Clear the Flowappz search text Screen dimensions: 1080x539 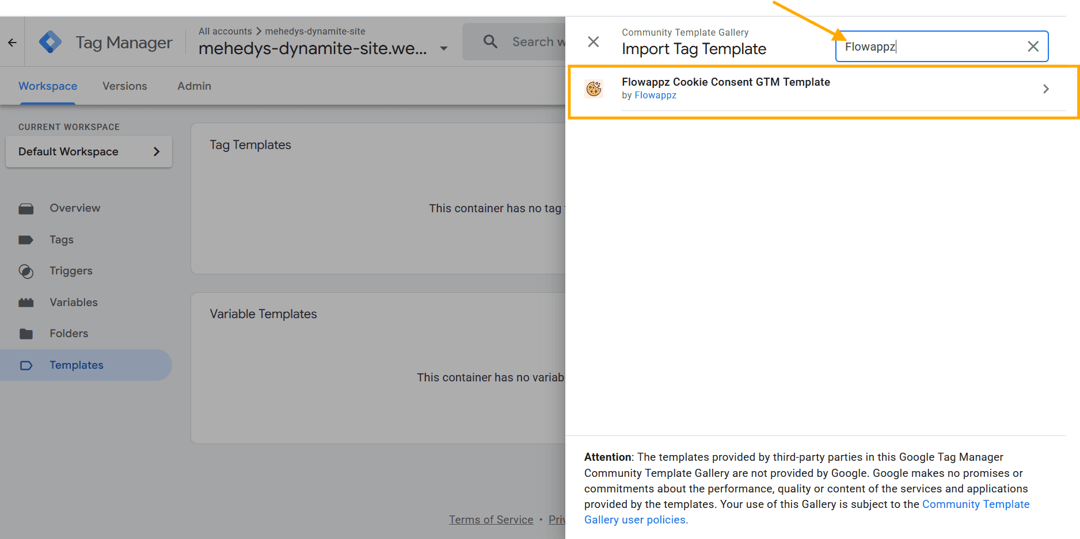tap(1033, 47)
